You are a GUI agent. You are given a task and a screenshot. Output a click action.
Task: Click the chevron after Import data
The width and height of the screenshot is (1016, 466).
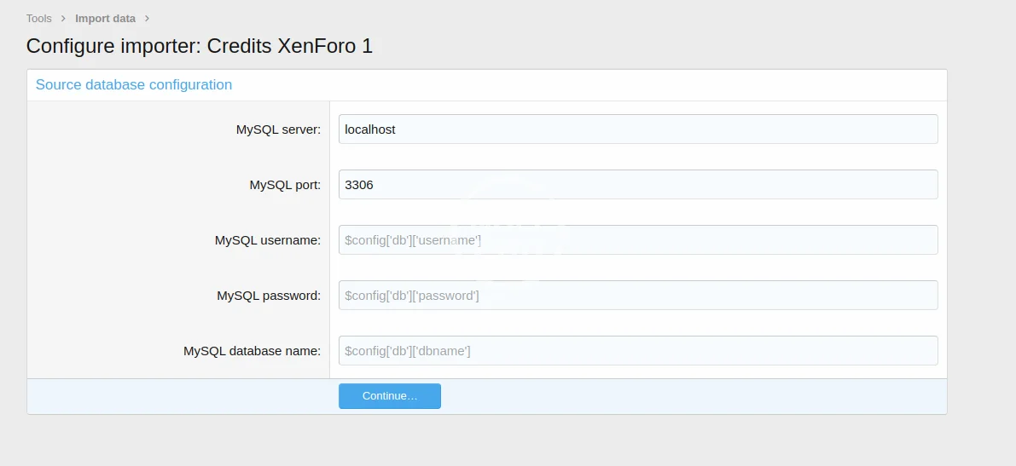pos(147,18)
